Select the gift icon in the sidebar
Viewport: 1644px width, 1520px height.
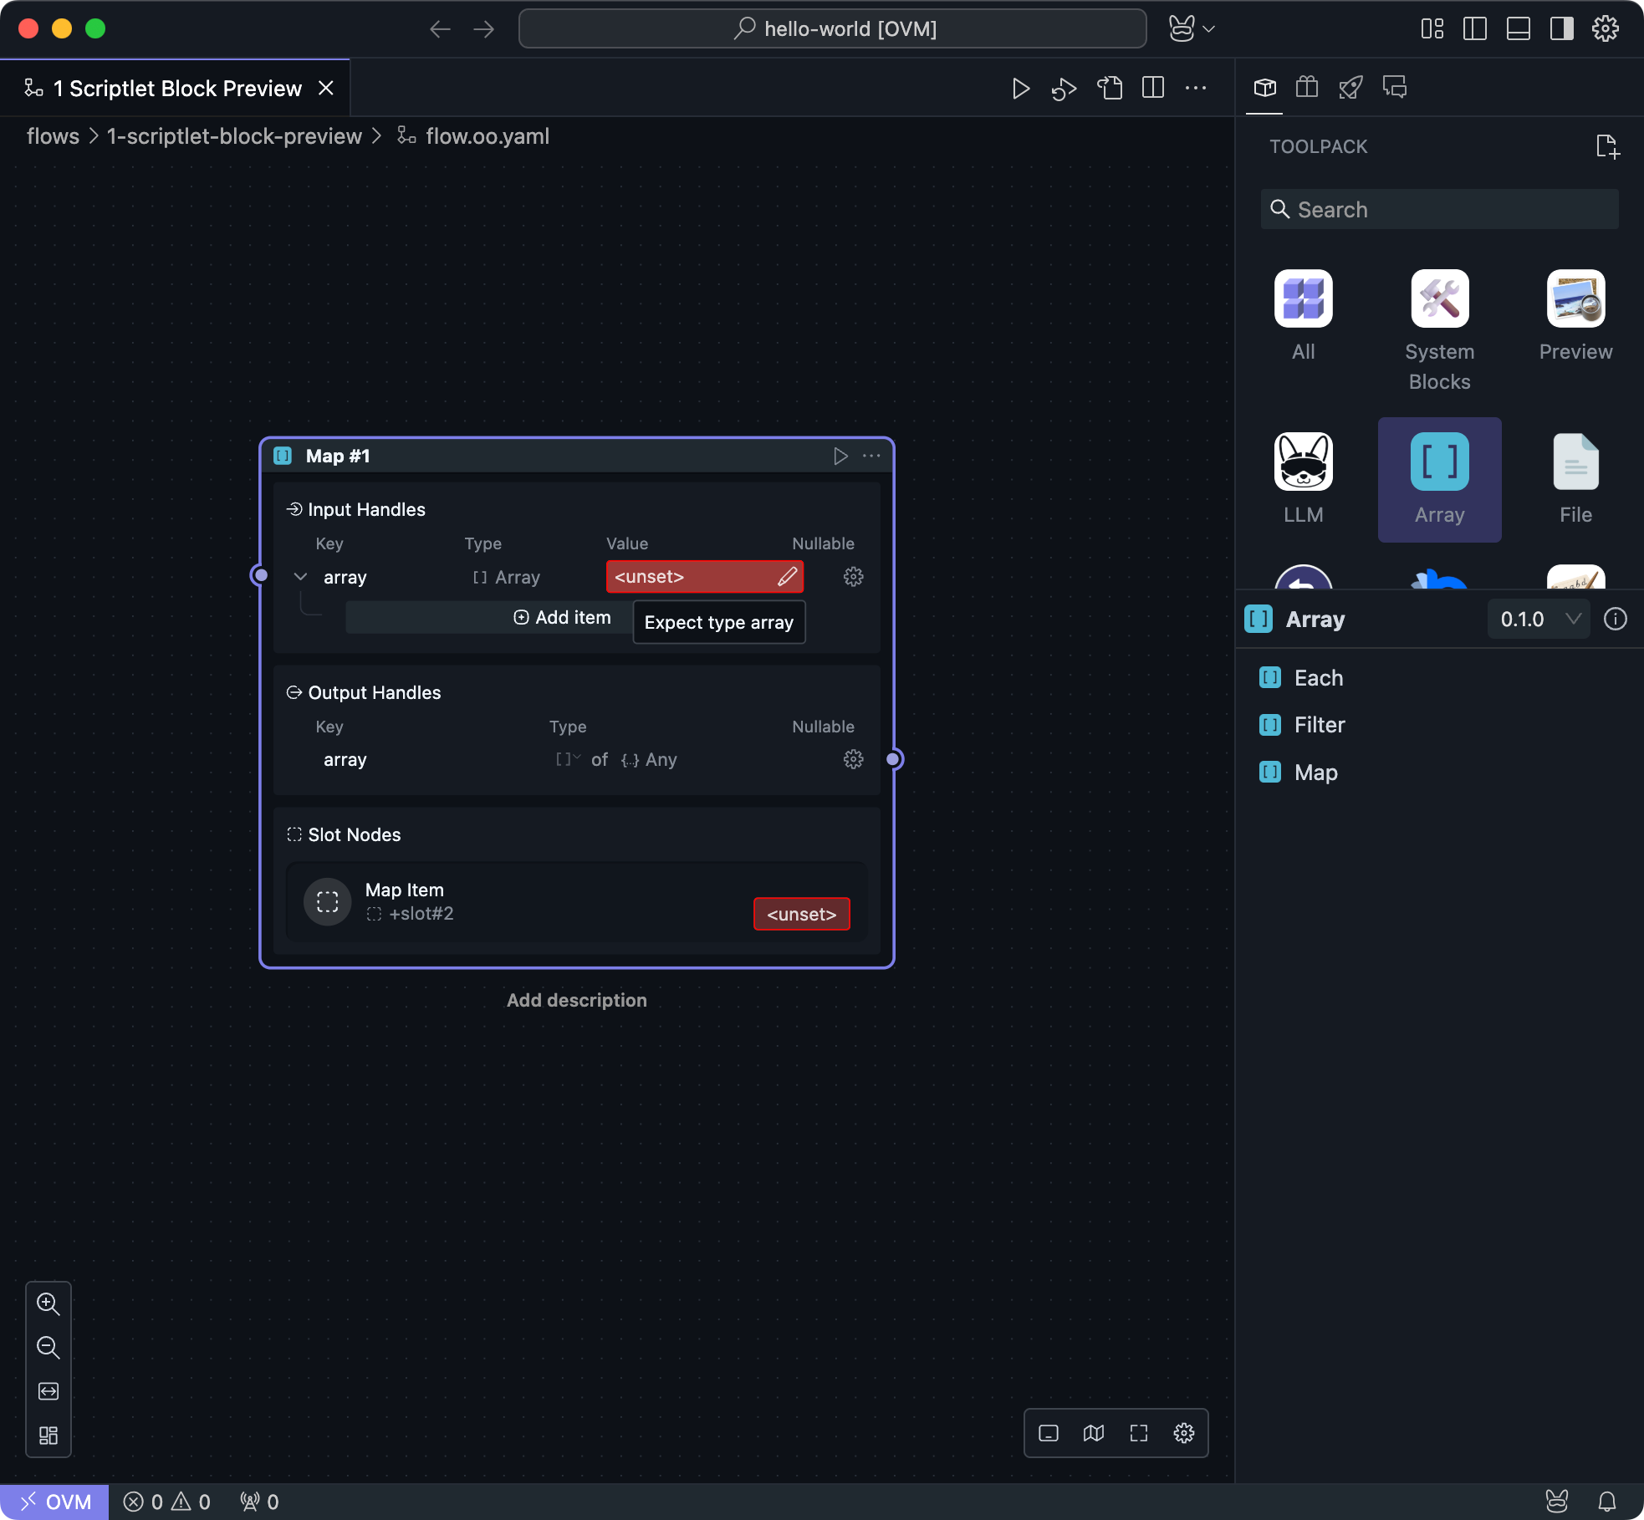coord(1308,87)
